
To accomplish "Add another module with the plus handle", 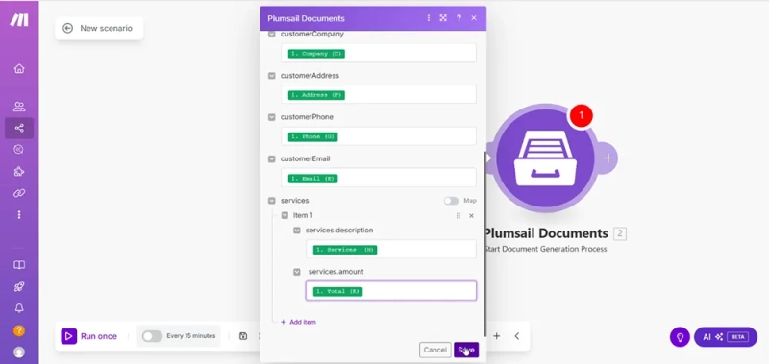I will coord(608,158).
